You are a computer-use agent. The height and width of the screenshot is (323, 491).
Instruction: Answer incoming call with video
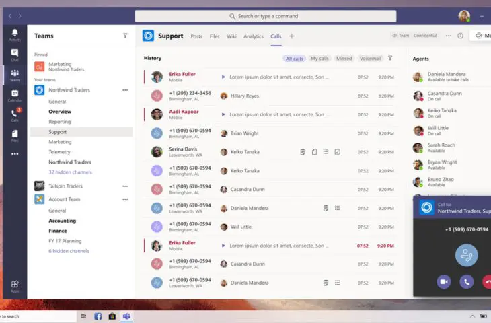coord(444,282)
